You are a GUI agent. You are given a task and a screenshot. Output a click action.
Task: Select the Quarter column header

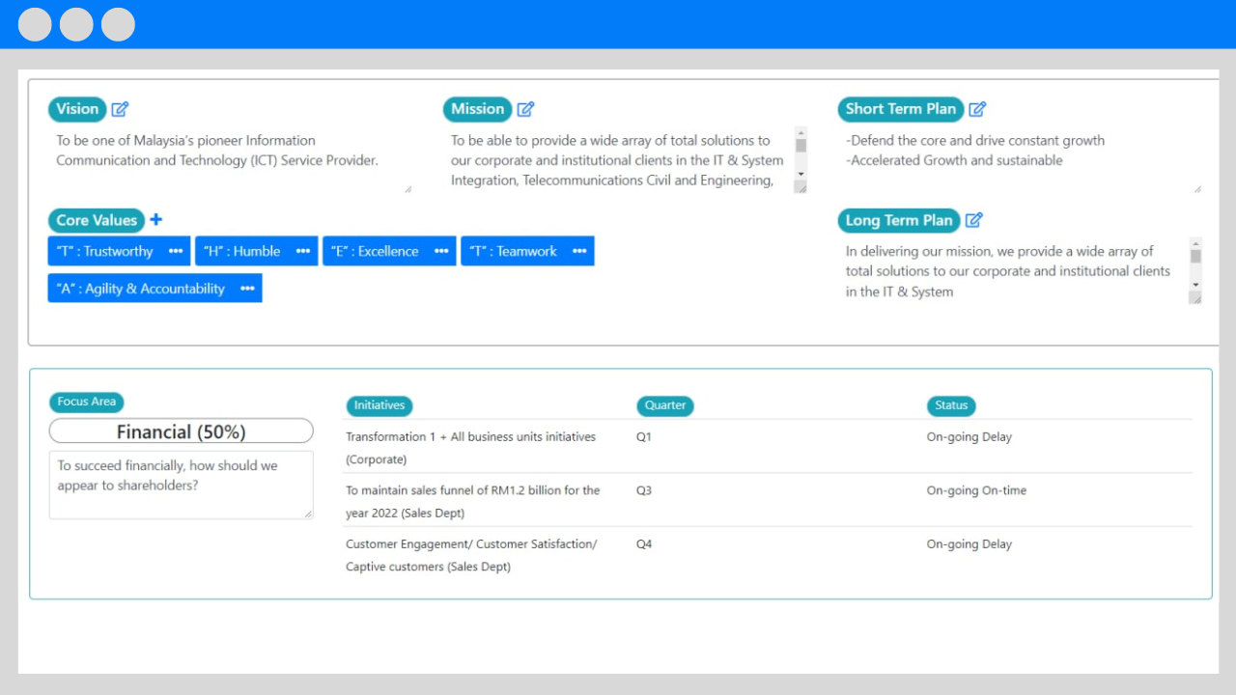click(664, 405)
